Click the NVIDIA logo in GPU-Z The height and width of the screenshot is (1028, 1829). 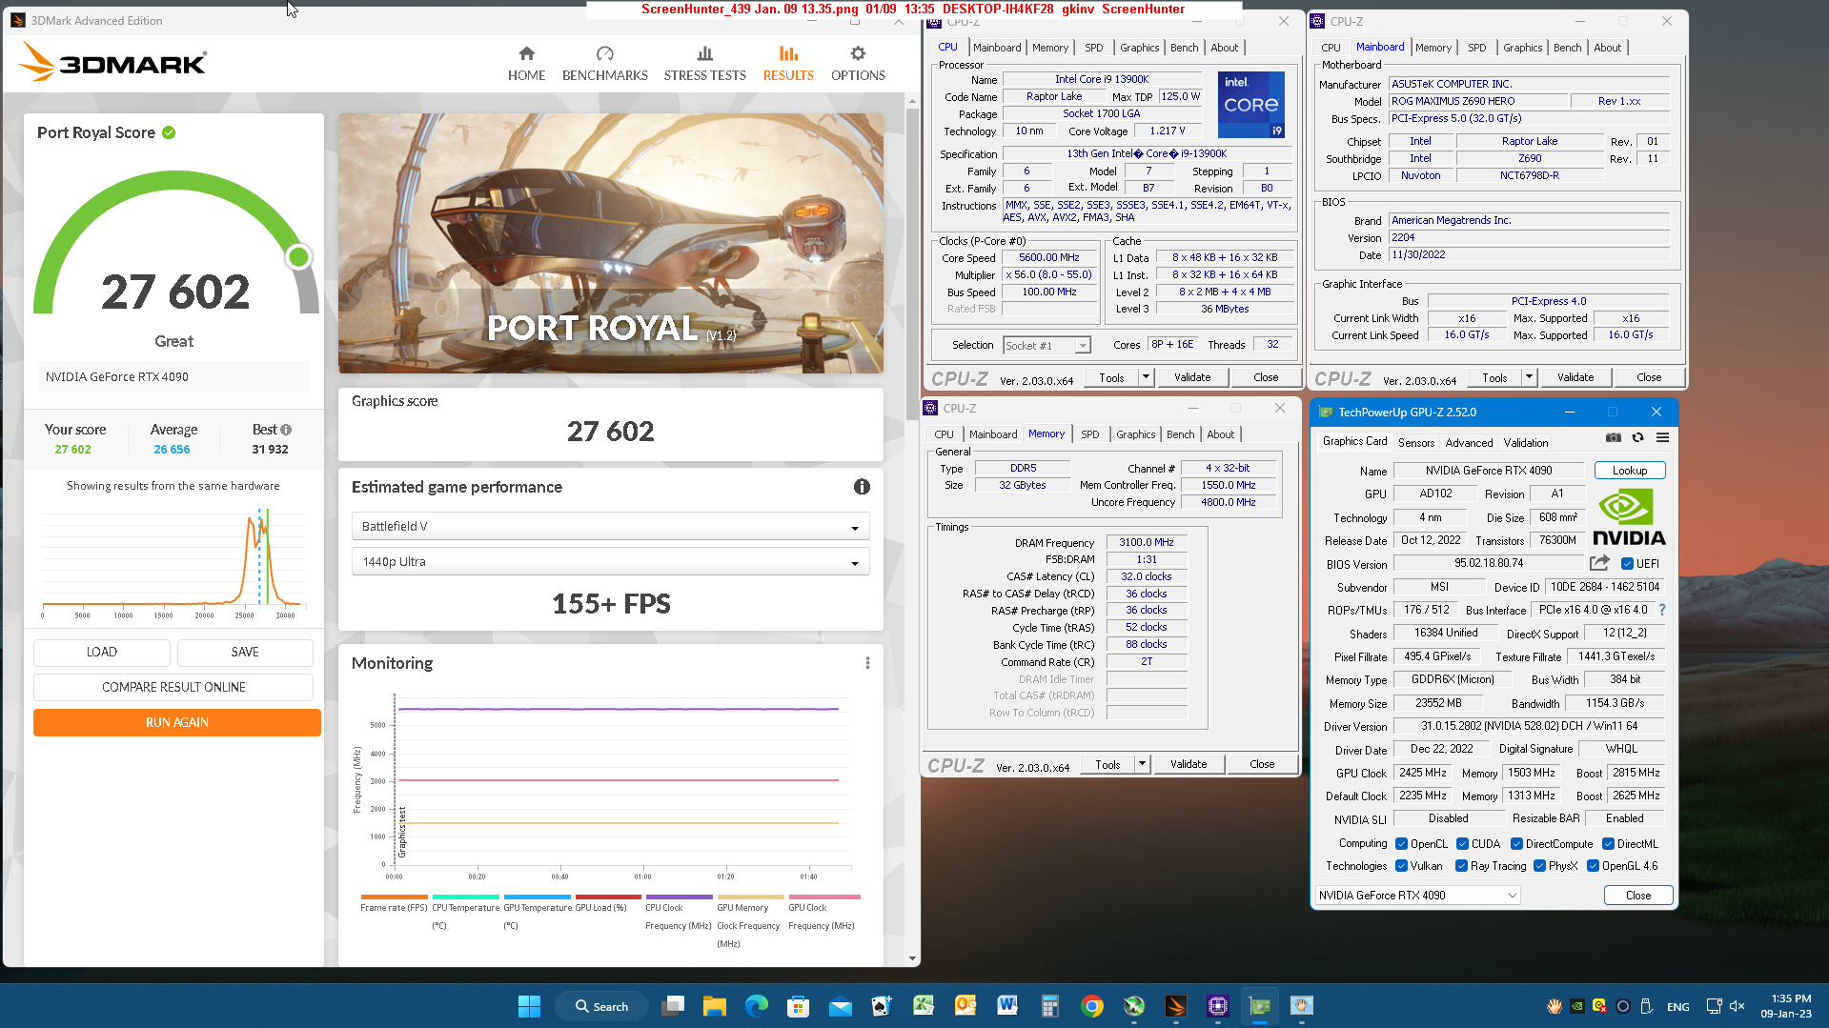click(1629, 517)
